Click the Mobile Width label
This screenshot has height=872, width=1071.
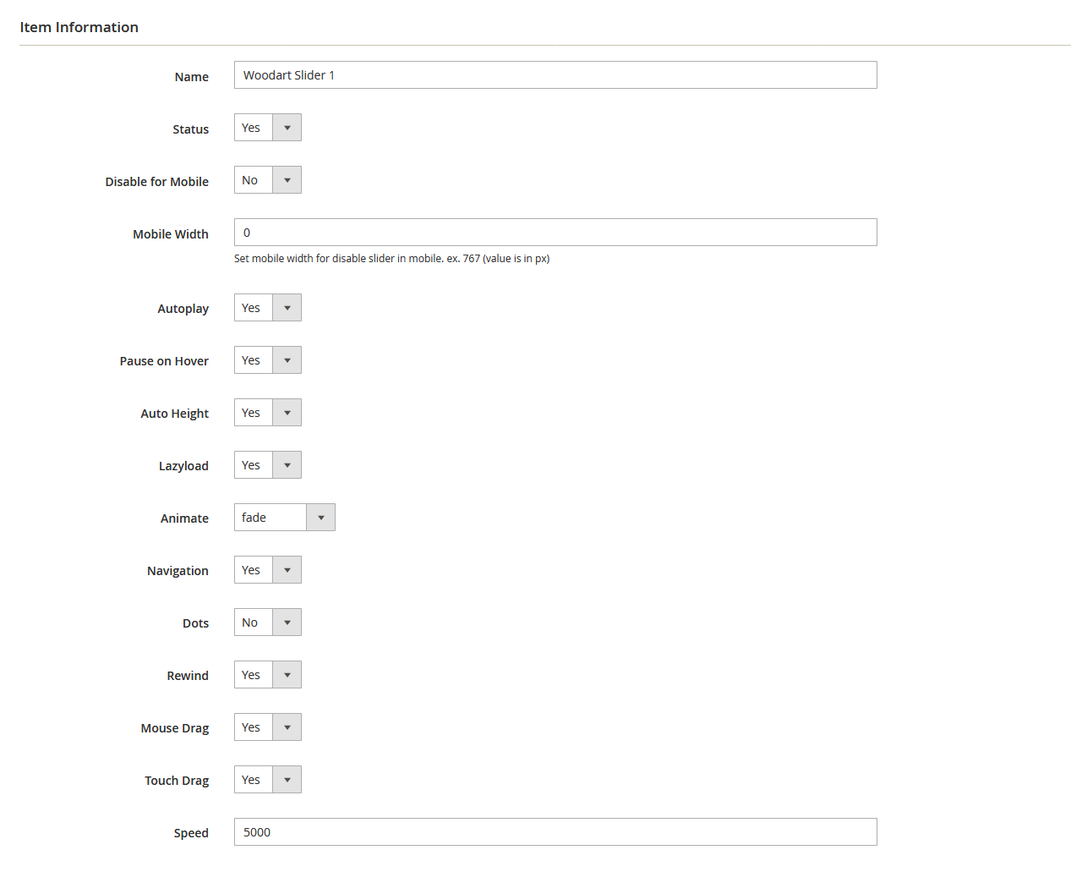pos(170,234)
